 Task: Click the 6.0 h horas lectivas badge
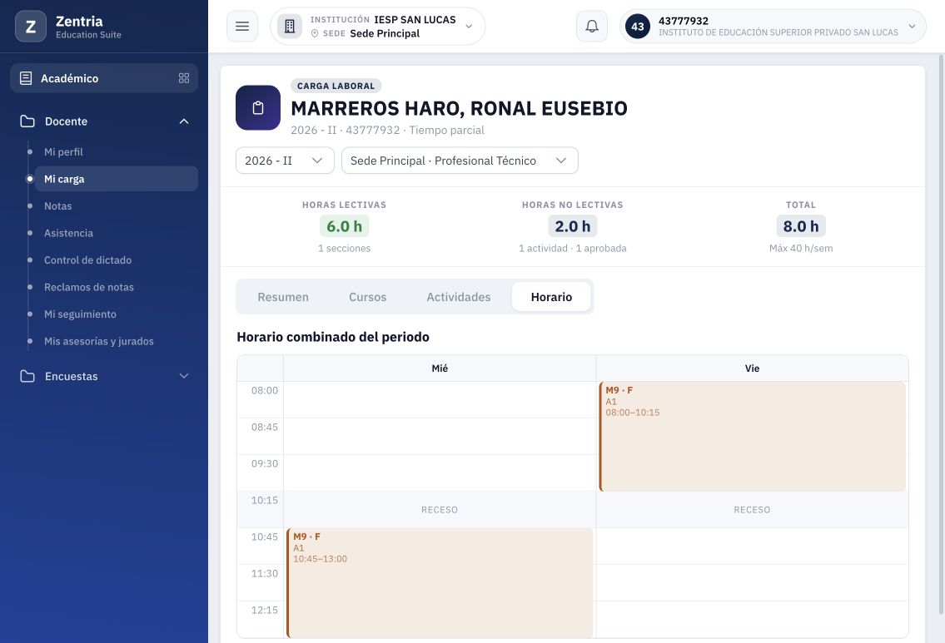[344, 226]
